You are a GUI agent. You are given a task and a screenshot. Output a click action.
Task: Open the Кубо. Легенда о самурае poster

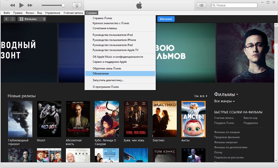pos(107,119)
